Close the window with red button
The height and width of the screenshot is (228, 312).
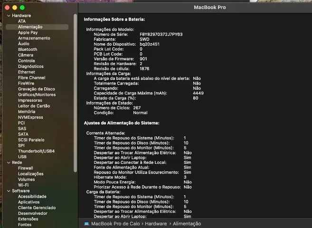tap(7, 8)
